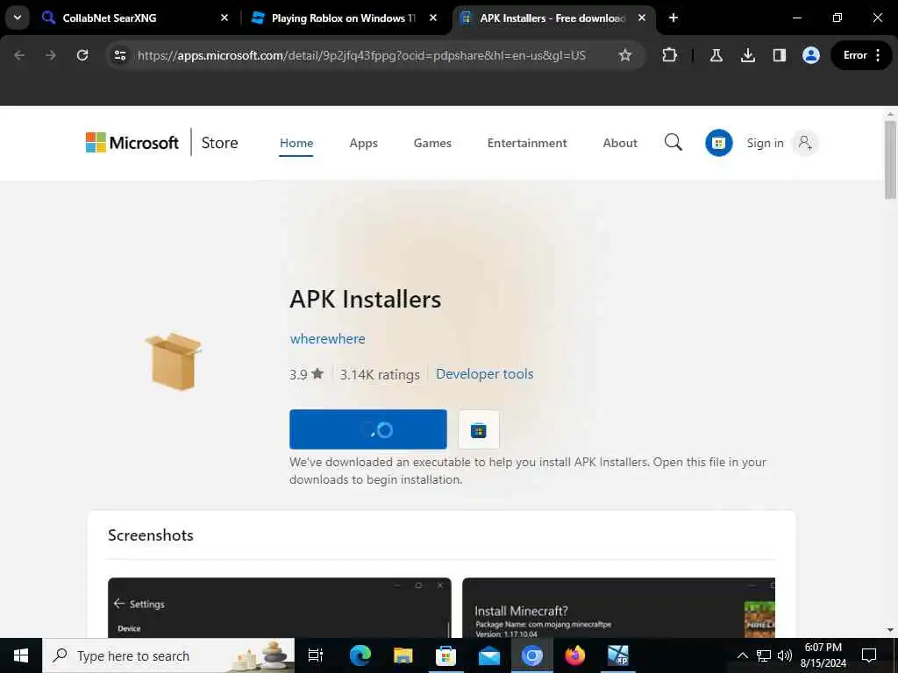Launch Firefox from taskbar

(575, 655)
